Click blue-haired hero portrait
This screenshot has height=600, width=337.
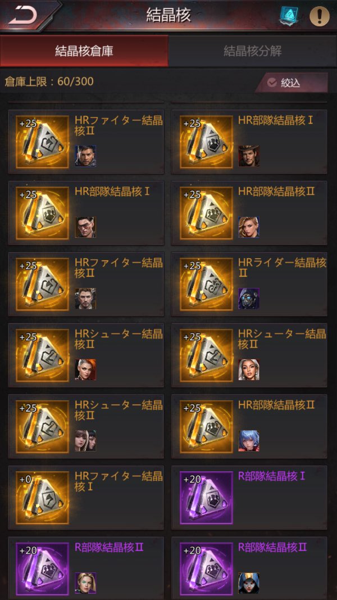click(249, 441)
